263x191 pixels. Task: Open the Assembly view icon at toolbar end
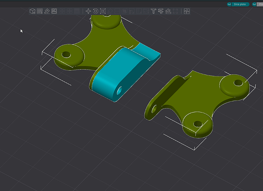click(187, 11)
